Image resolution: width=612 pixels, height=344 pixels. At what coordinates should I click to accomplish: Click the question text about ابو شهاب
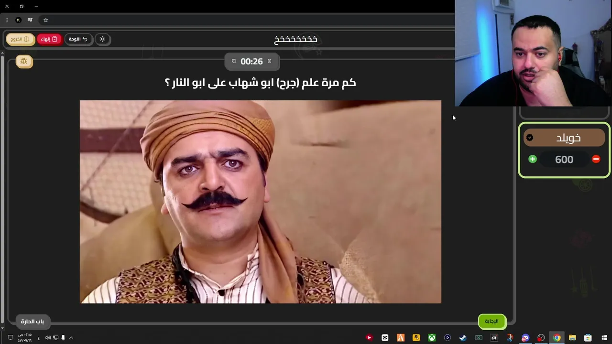260,83
